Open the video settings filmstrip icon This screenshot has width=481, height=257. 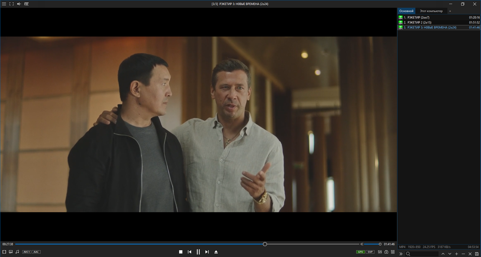[x=4, y=252]
